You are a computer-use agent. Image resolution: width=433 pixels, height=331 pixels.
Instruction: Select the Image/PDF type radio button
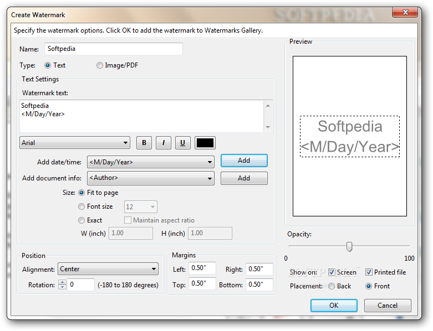(x=99, y=65)
